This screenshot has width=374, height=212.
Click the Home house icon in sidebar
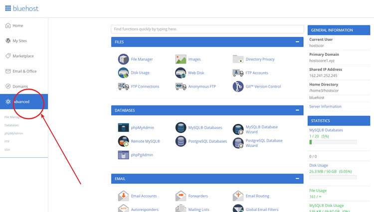8,25
